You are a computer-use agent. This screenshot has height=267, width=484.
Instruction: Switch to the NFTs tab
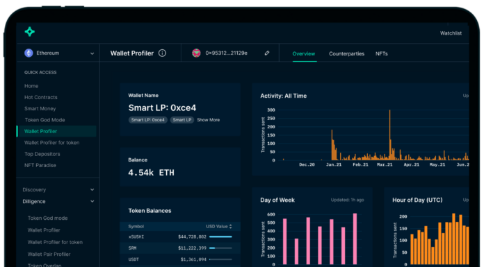[x=382, y=53]
